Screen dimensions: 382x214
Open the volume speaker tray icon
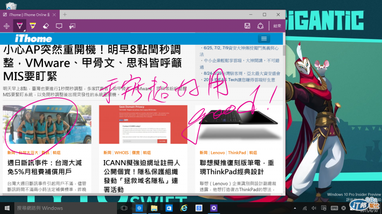(314, 208)
